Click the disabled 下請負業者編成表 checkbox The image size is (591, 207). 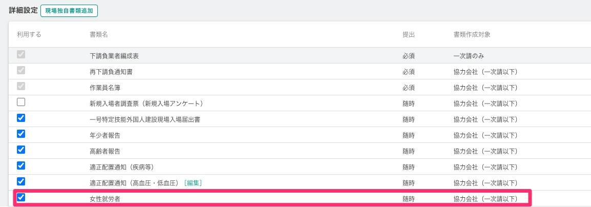pyautogui.click(x=21, y=54)
